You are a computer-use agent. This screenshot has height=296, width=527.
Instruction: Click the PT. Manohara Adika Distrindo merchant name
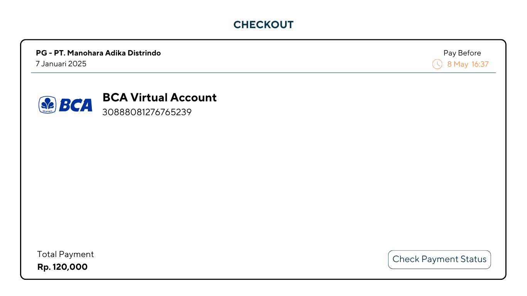click(x=107, y=53)
